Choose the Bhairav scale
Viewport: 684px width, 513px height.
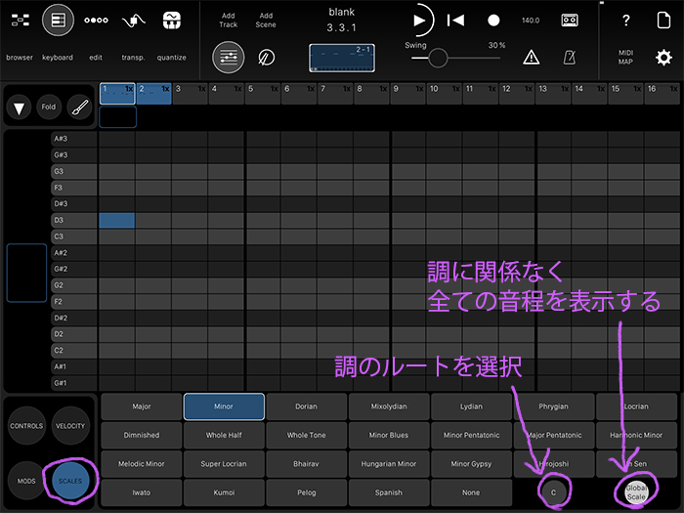(x=306, y=464)
